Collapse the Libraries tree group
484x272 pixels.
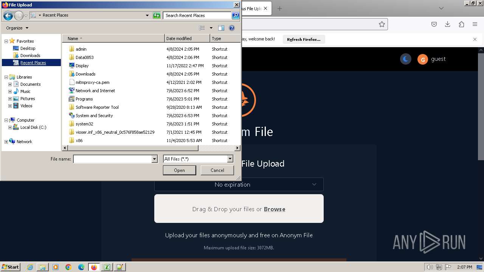click(6, 77)
